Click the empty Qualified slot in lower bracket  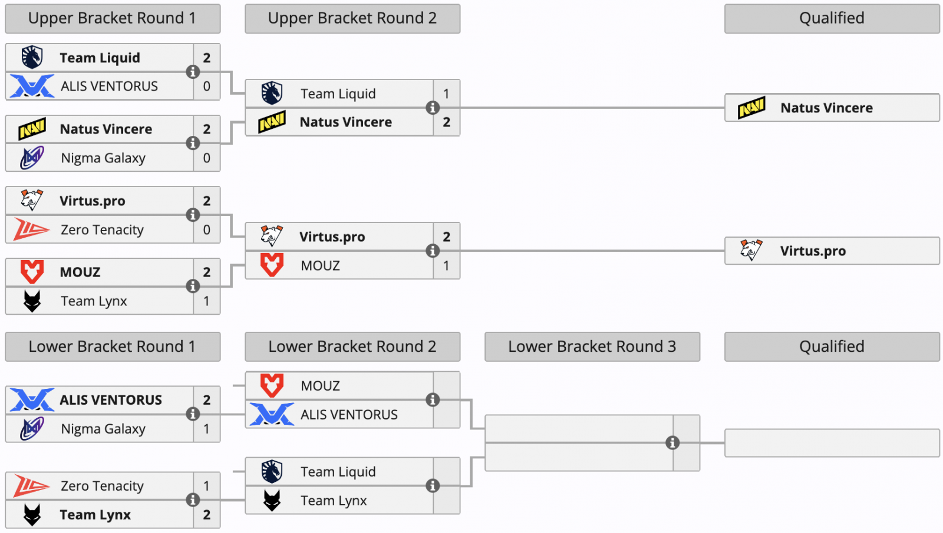[x=832, y=443]
